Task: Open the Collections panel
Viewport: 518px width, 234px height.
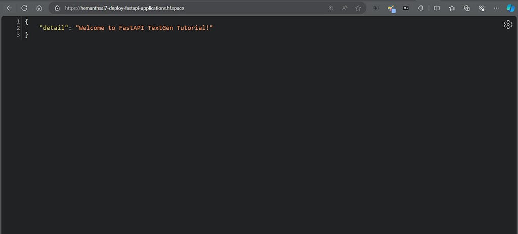Action: coord(467,8)
